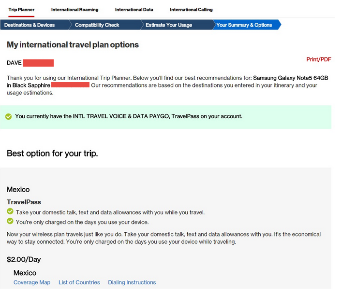This screenshot has width=341, height=294.
Task: Click 'Best option for your trip.' heading
Action: pyautogui.click(x=52, y=154)
